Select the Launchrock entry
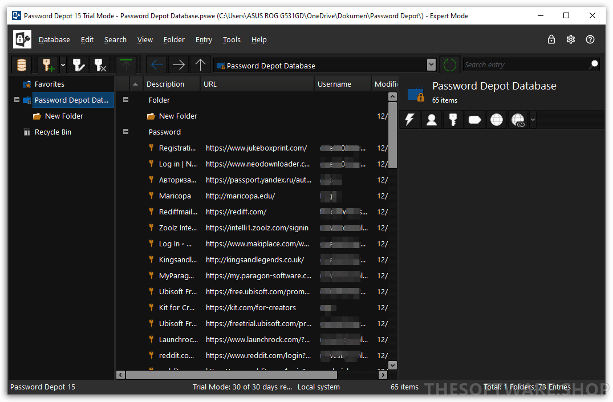This screenshot has height=402, width=613. pyautogui.click(x=252, y=340)
